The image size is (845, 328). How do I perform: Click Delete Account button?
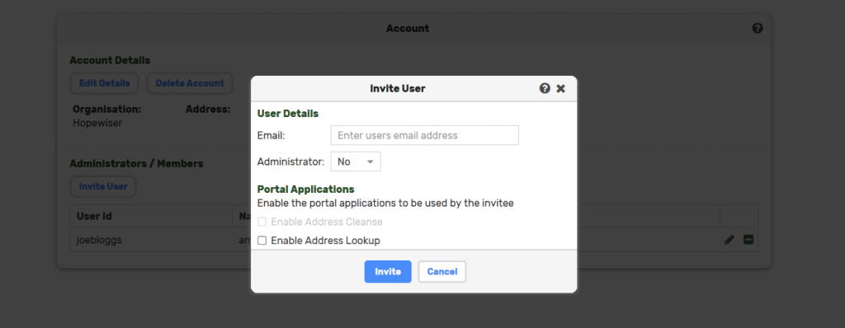(190, 83)
